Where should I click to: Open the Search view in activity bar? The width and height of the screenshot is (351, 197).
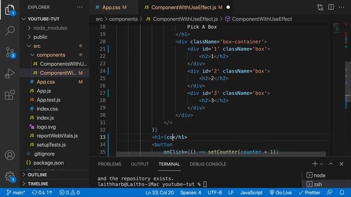[10, 31]
